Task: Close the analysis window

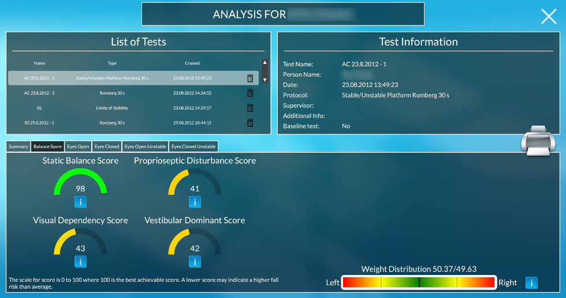Action: [548, 16]
